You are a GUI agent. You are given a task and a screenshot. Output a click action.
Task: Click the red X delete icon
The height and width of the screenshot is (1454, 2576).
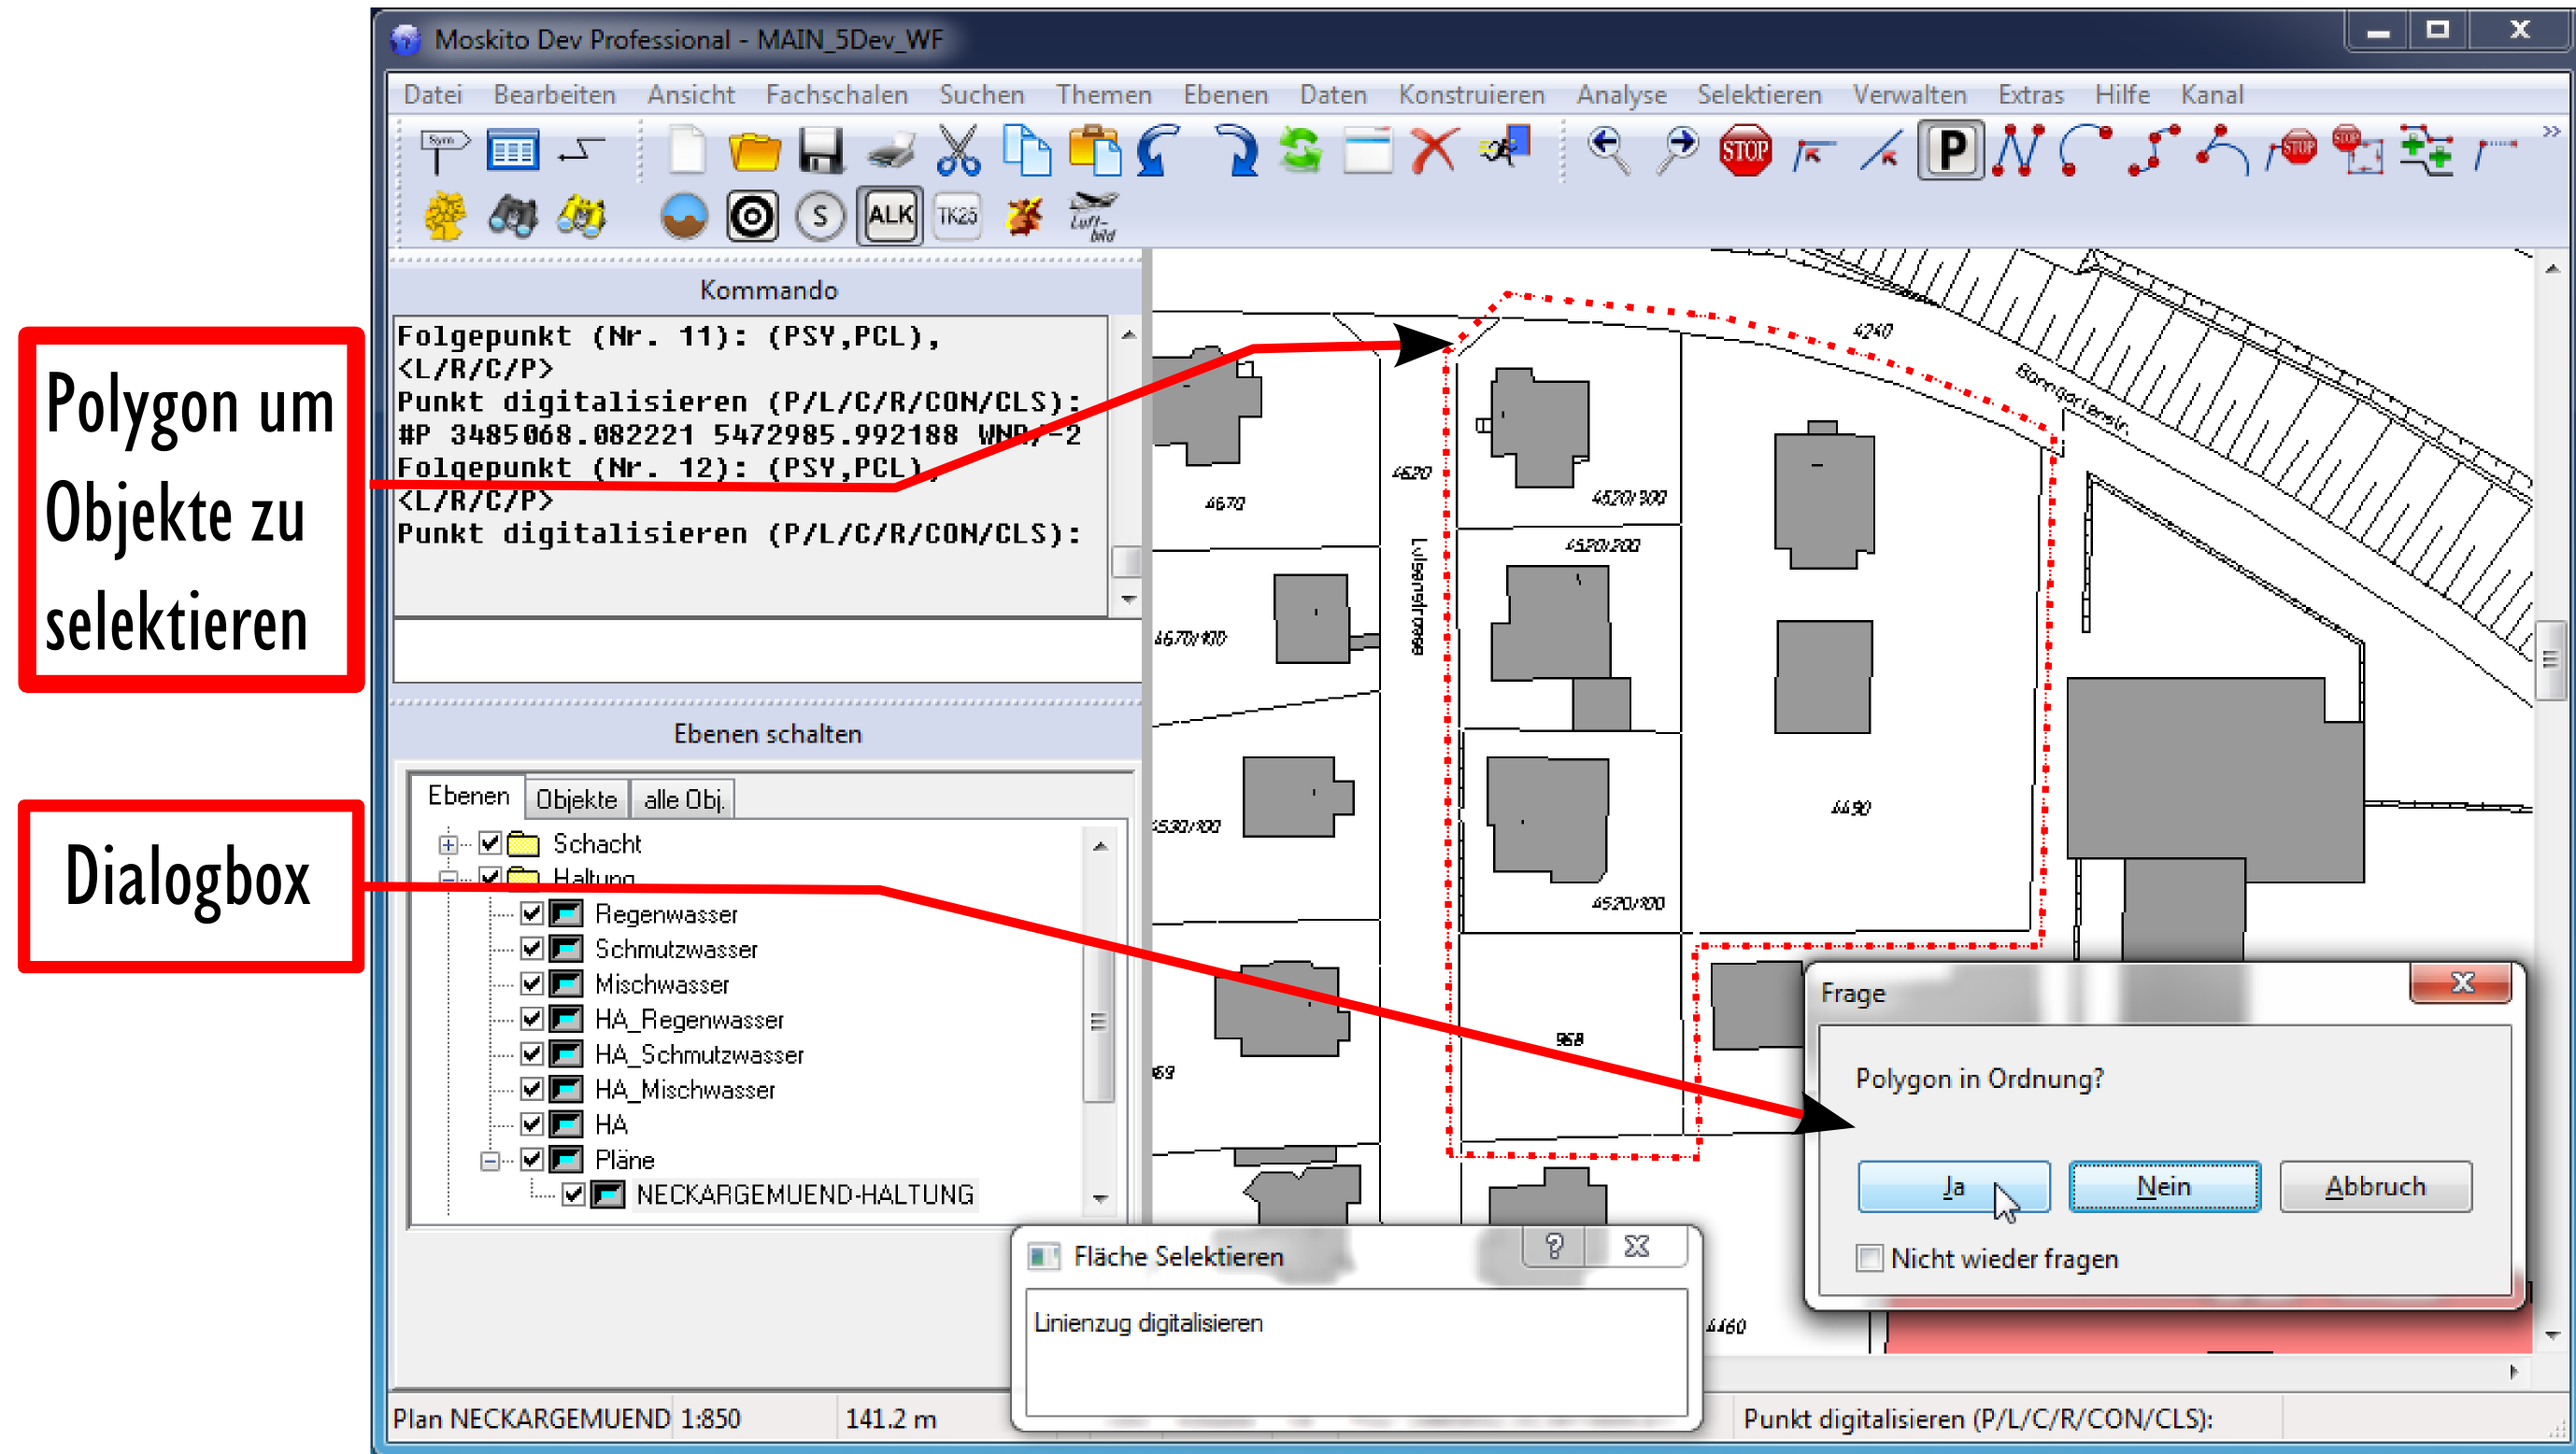[1434, 152]
